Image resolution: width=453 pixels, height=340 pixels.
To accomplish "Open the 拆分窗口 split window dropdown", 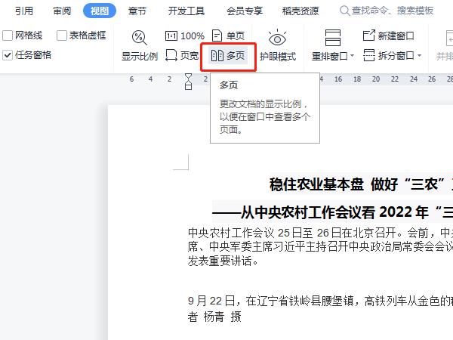I will [x=392, y=55].
